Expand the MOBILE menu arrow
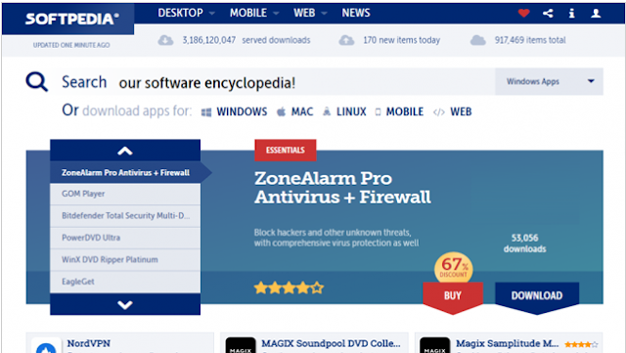The image size is (626, 353). (276, 13)
